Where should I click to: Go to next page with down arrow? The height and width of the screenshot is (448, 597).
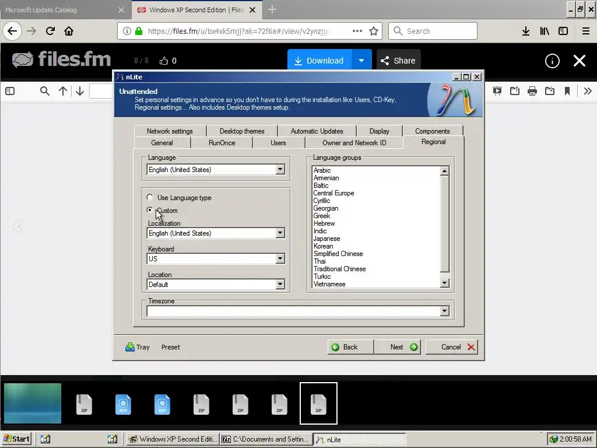point(79,91)
